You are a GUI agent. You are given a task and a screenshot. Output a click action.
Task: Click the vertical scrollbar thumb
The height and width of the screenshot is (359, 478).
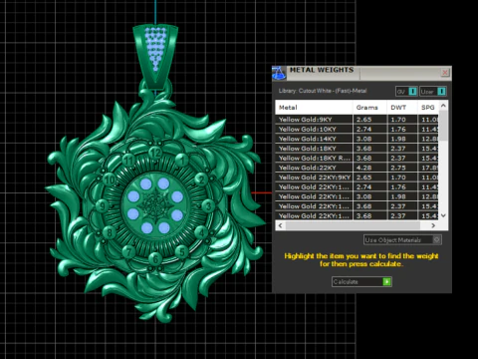443,126
